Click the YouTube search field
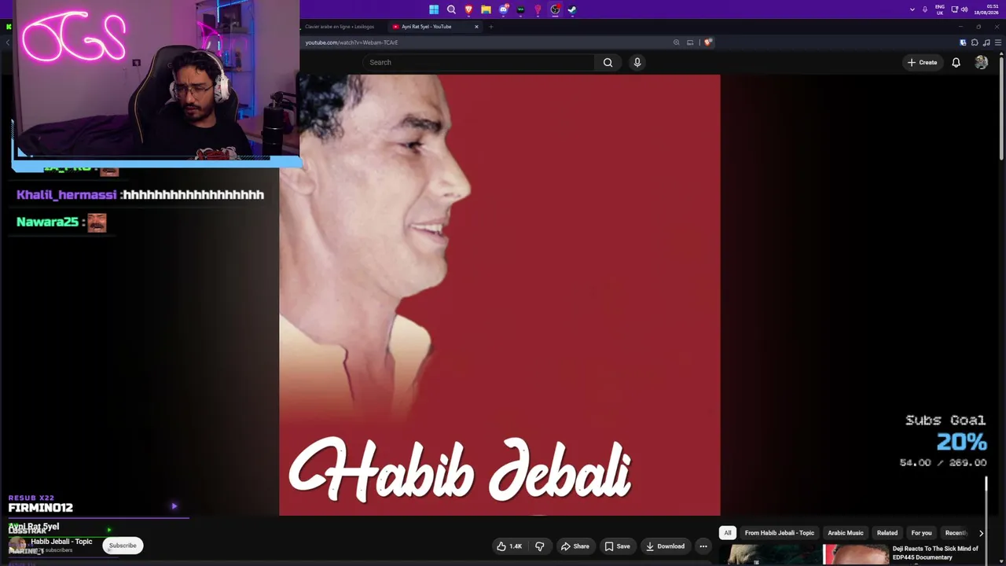This screenshot has width=1006, height=566. (479, 62)
